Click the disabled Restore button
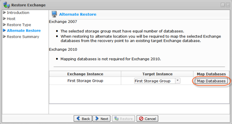Image resolution: width=232 pixels, height=124 pixels. (124, 119)
